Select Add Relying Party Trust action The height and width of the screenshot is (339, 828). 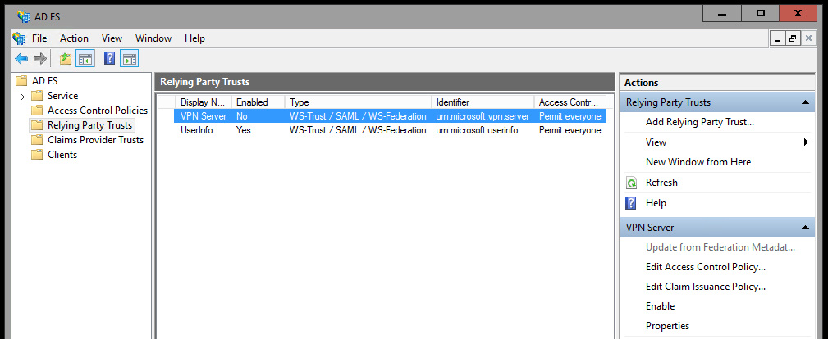coord(700,122)
